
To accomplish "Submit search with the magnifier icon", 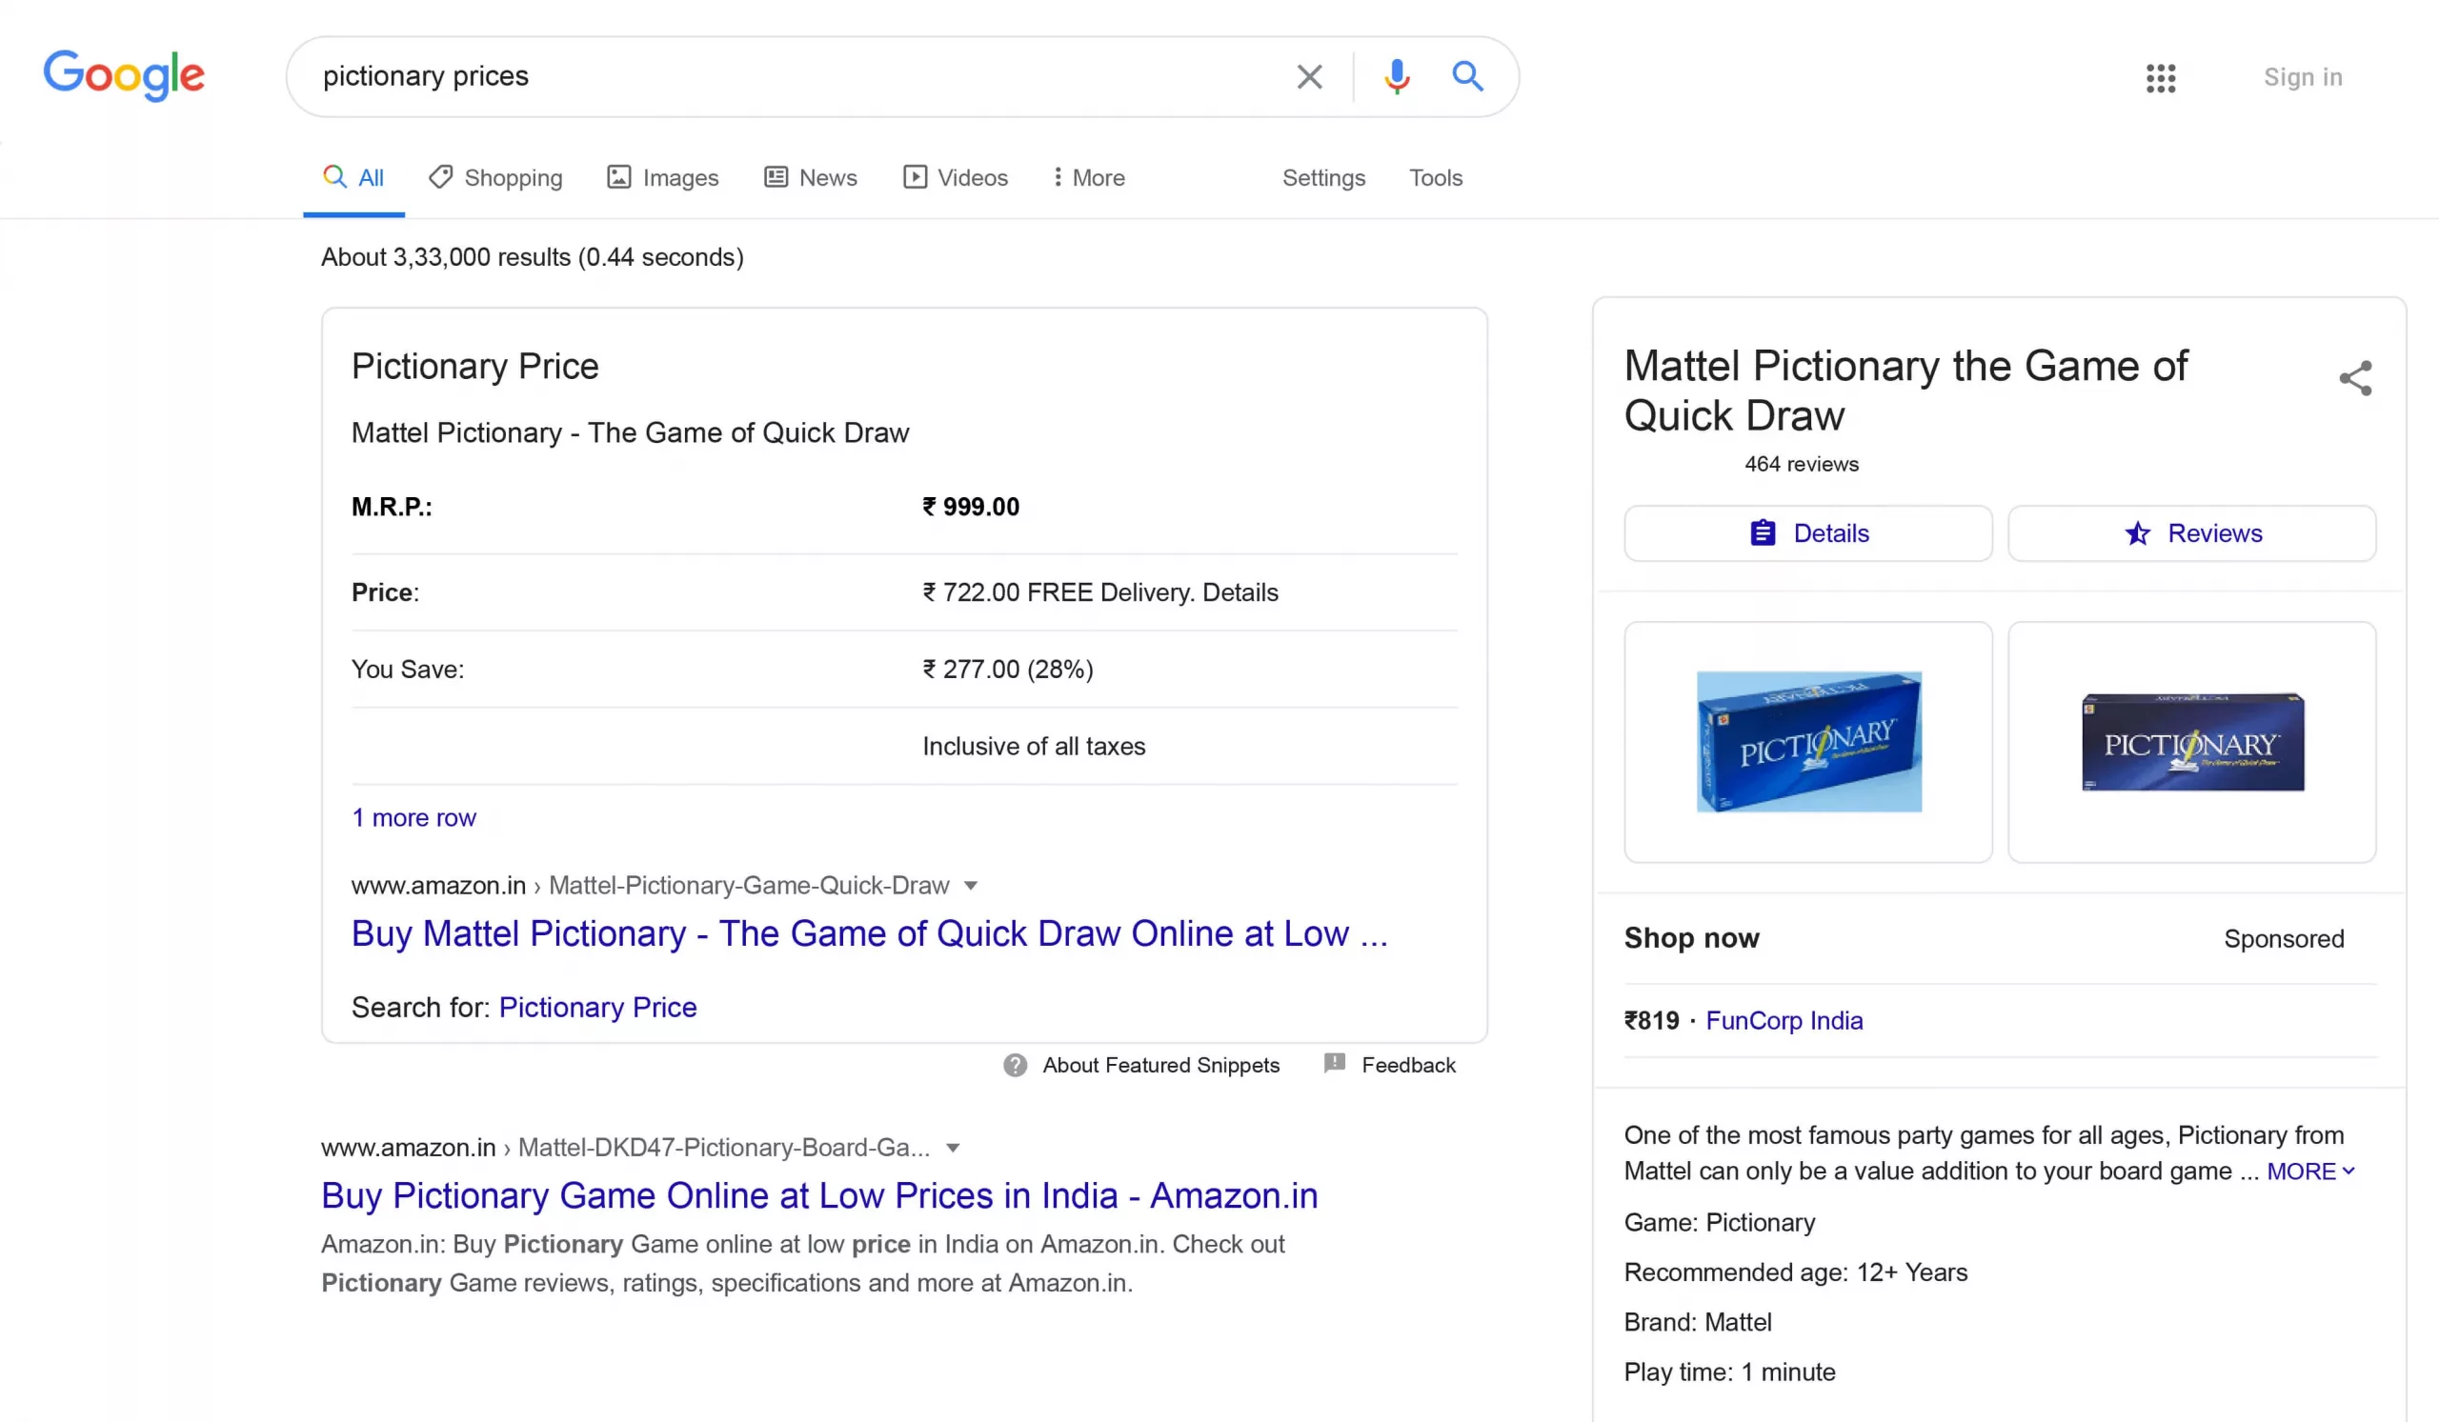I will (x=1467, y=75).
